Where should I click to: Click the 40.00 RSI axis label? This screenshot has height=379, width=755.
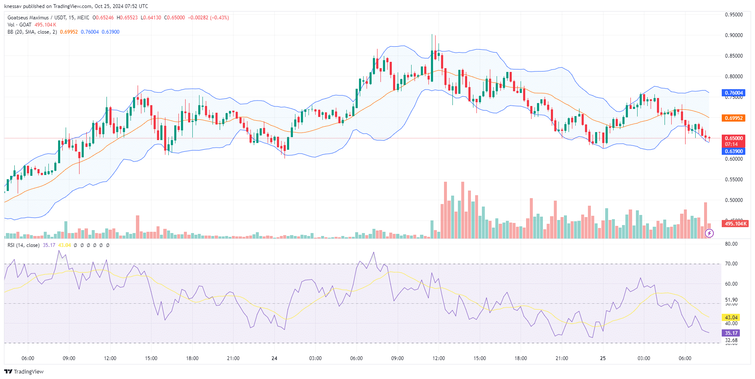pyautogui.click(x=731, y=323)
